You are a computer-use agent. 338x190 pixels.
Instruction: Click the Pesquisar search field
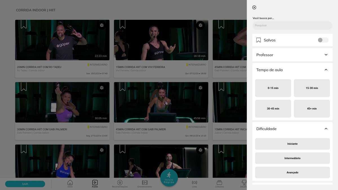tap(292, 26)
